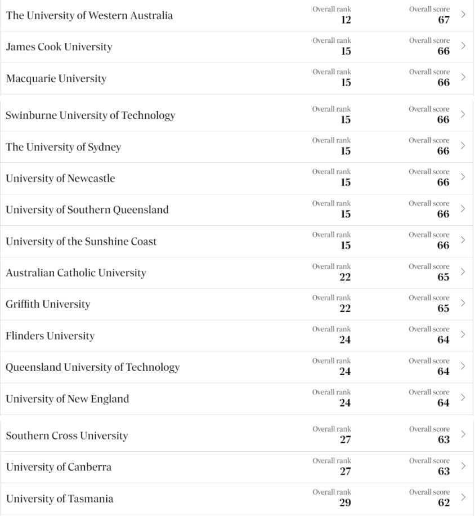Click University of Tasmania chevron icon

[463, 497]
